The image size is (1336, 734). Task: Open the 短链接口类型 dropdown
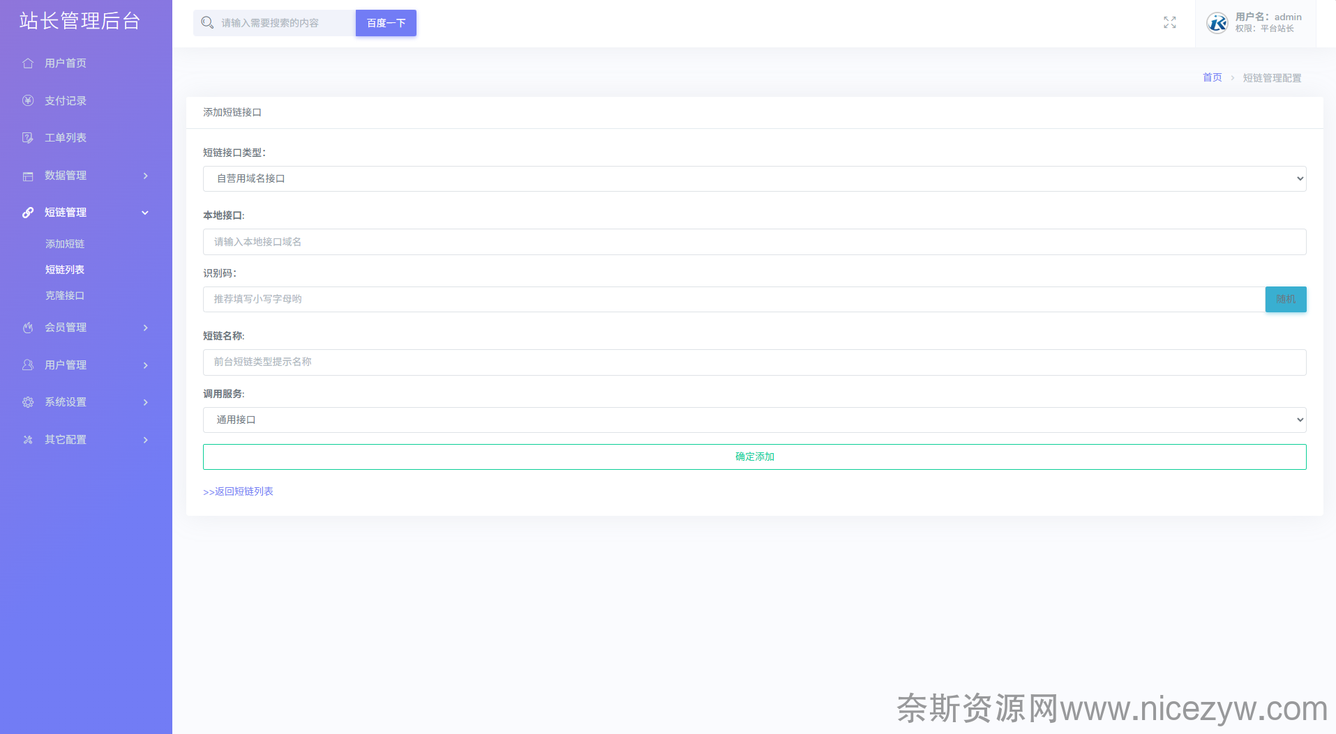pyautogui.click(x=754, y=178)
